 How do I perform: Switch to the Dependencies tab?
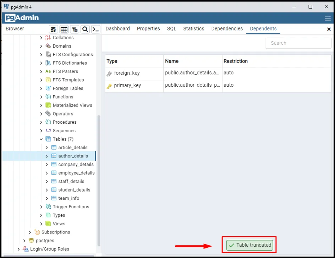pos(227,29)
